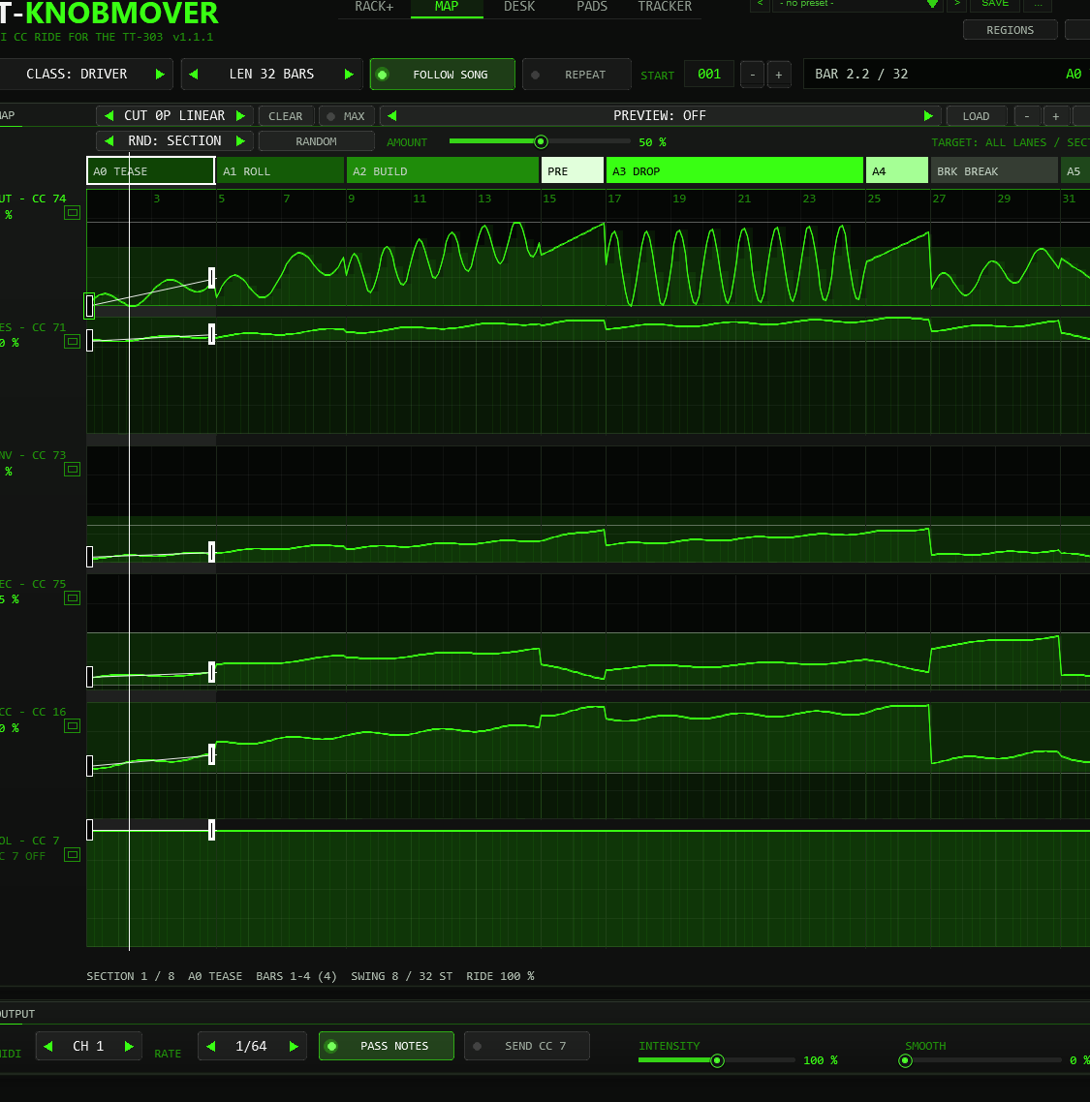1090x1102 pixels.
Task: Toggle FOLLOW SONG off
Action: [443, 75]
